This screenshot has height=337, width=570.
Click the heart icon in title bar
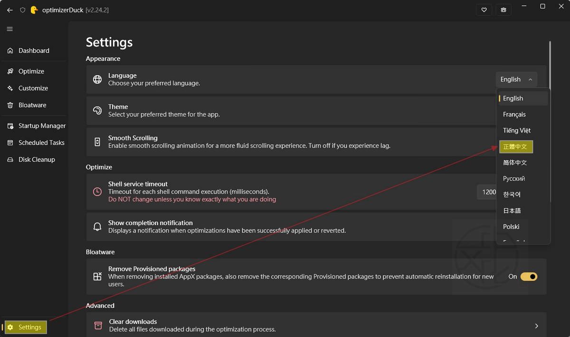pos(484,10)
